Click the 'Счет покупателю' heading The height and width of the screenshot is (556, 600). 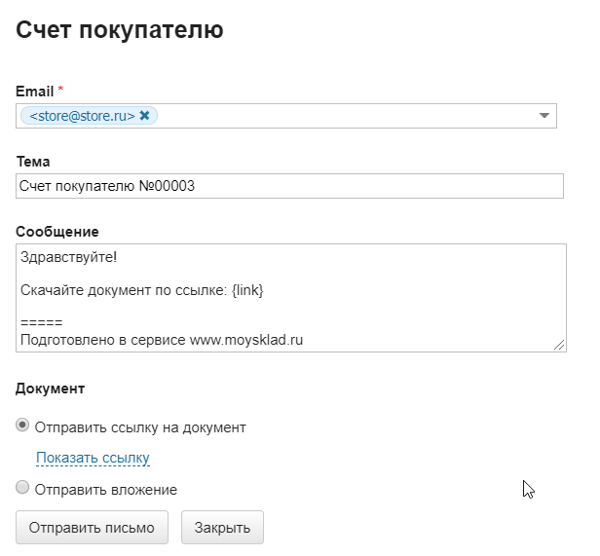point(120,30)
